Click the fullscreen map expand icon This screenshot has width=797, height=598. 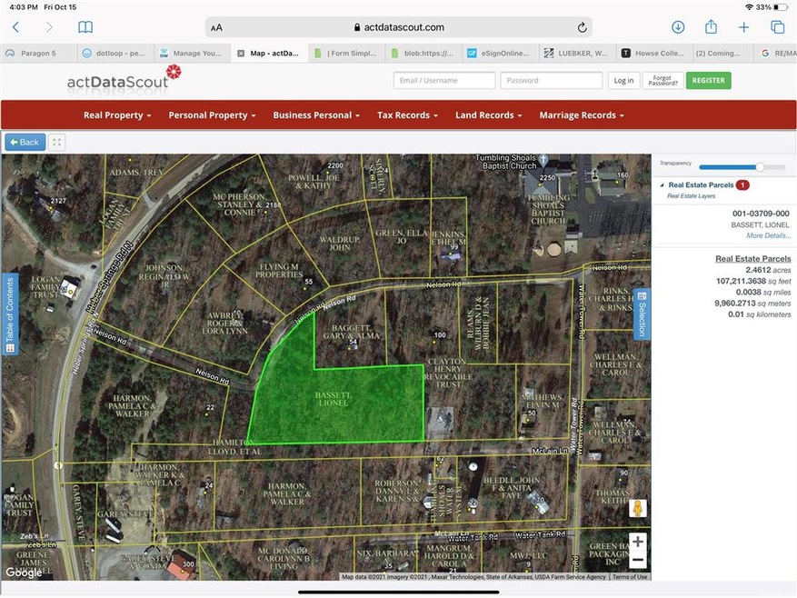57,142
